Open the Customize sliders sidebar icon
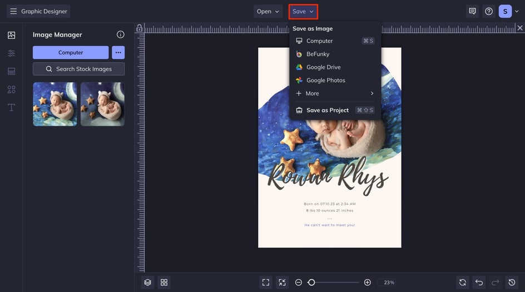The width and height of the screenshot is (525, 292). click(11, 53)
